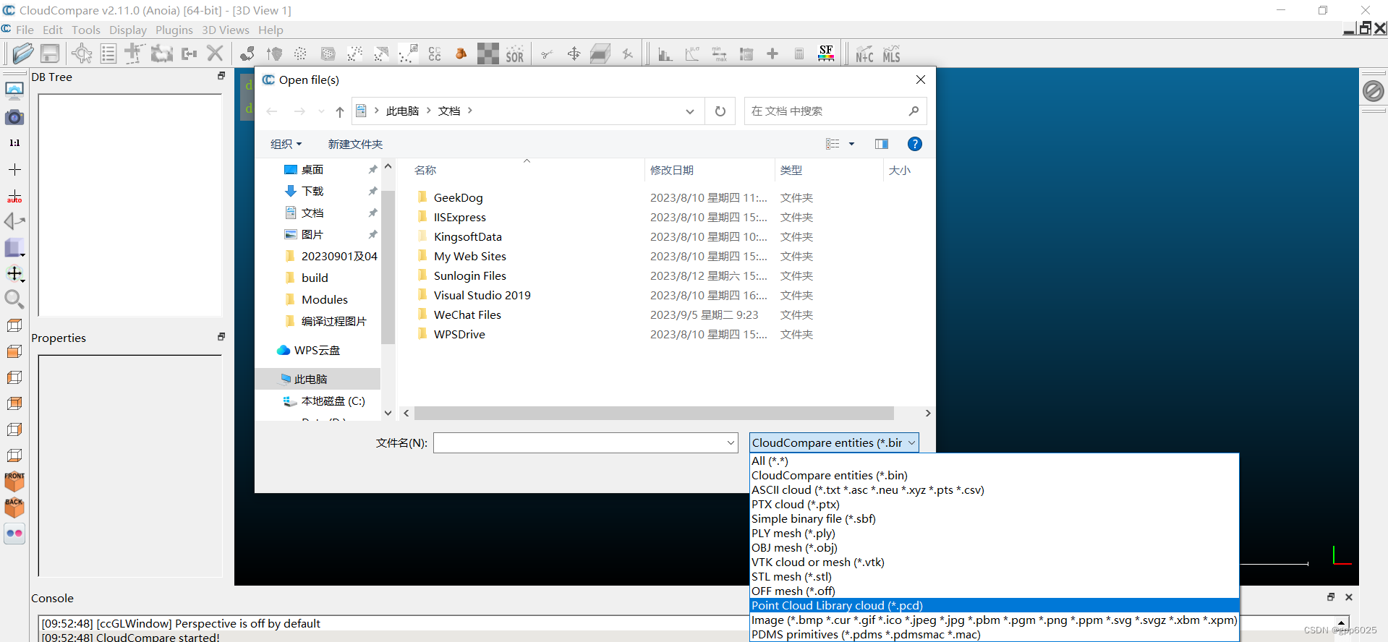This screenshot has height=642, width=1388.
Task: Open the Edit menu
Action: click(53, 30)
